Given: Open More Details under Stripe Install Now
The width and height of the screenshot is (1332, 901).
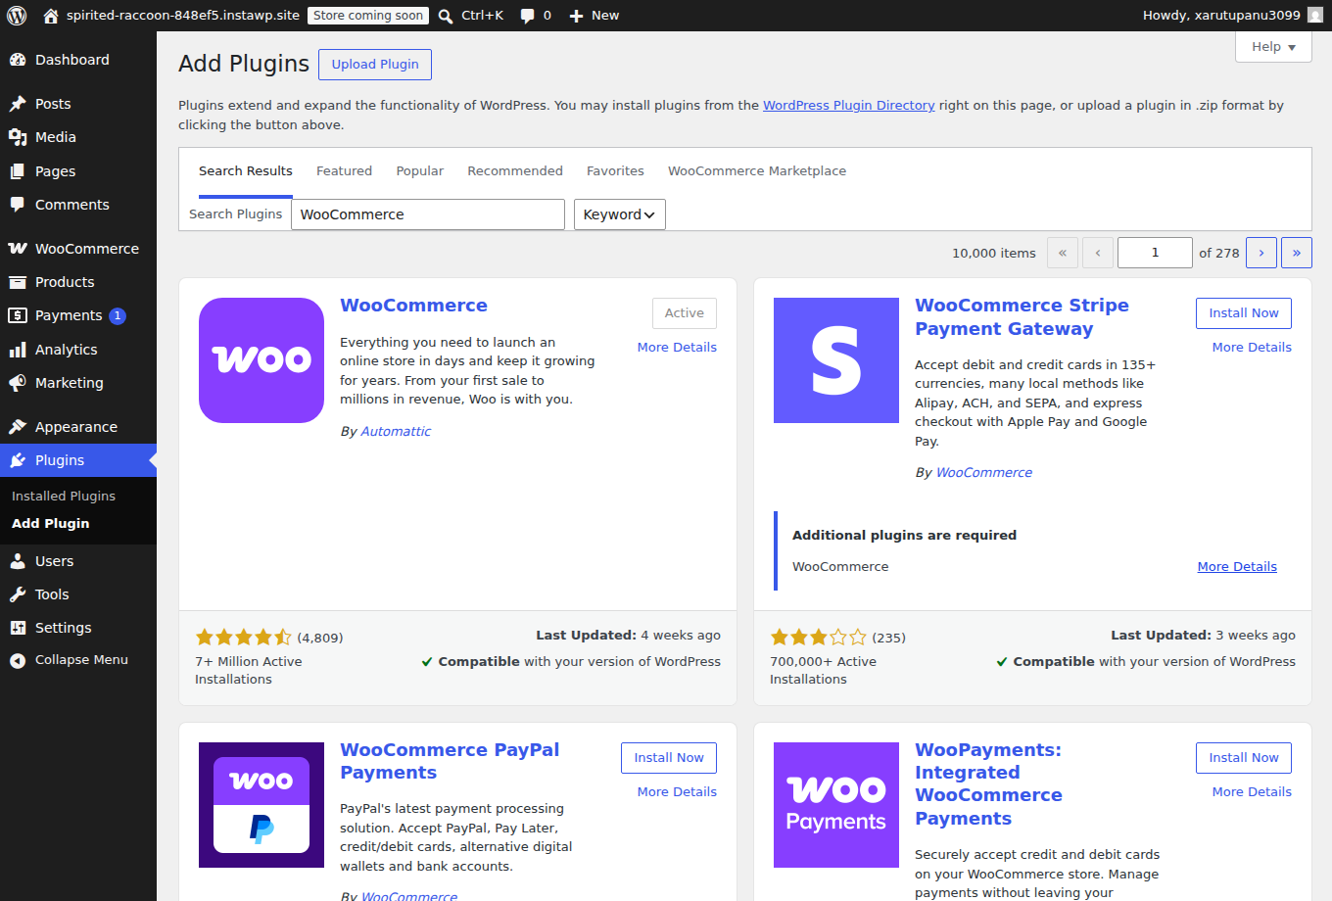Looking at the screenshot, I should point(1252,348).
